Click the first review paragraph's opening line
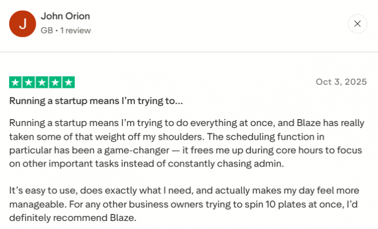The width and height of the screenshot is (378, 229). point(184,122)
